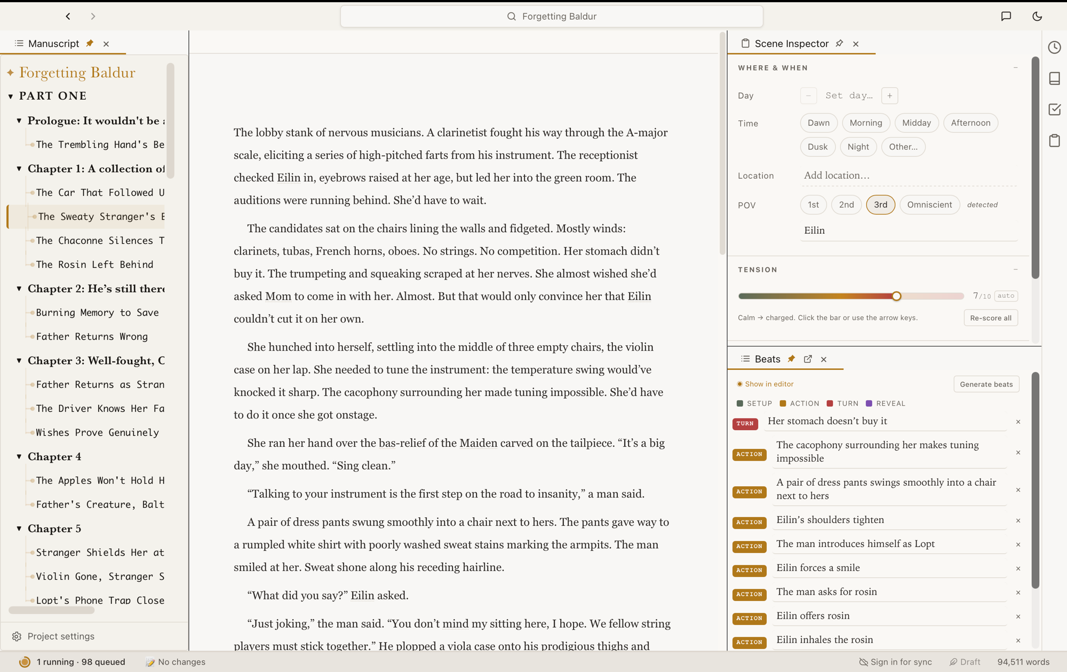Unpin the Manuscript panel
The width and height of the screenshot is (1067, 672).
point(90,43)
